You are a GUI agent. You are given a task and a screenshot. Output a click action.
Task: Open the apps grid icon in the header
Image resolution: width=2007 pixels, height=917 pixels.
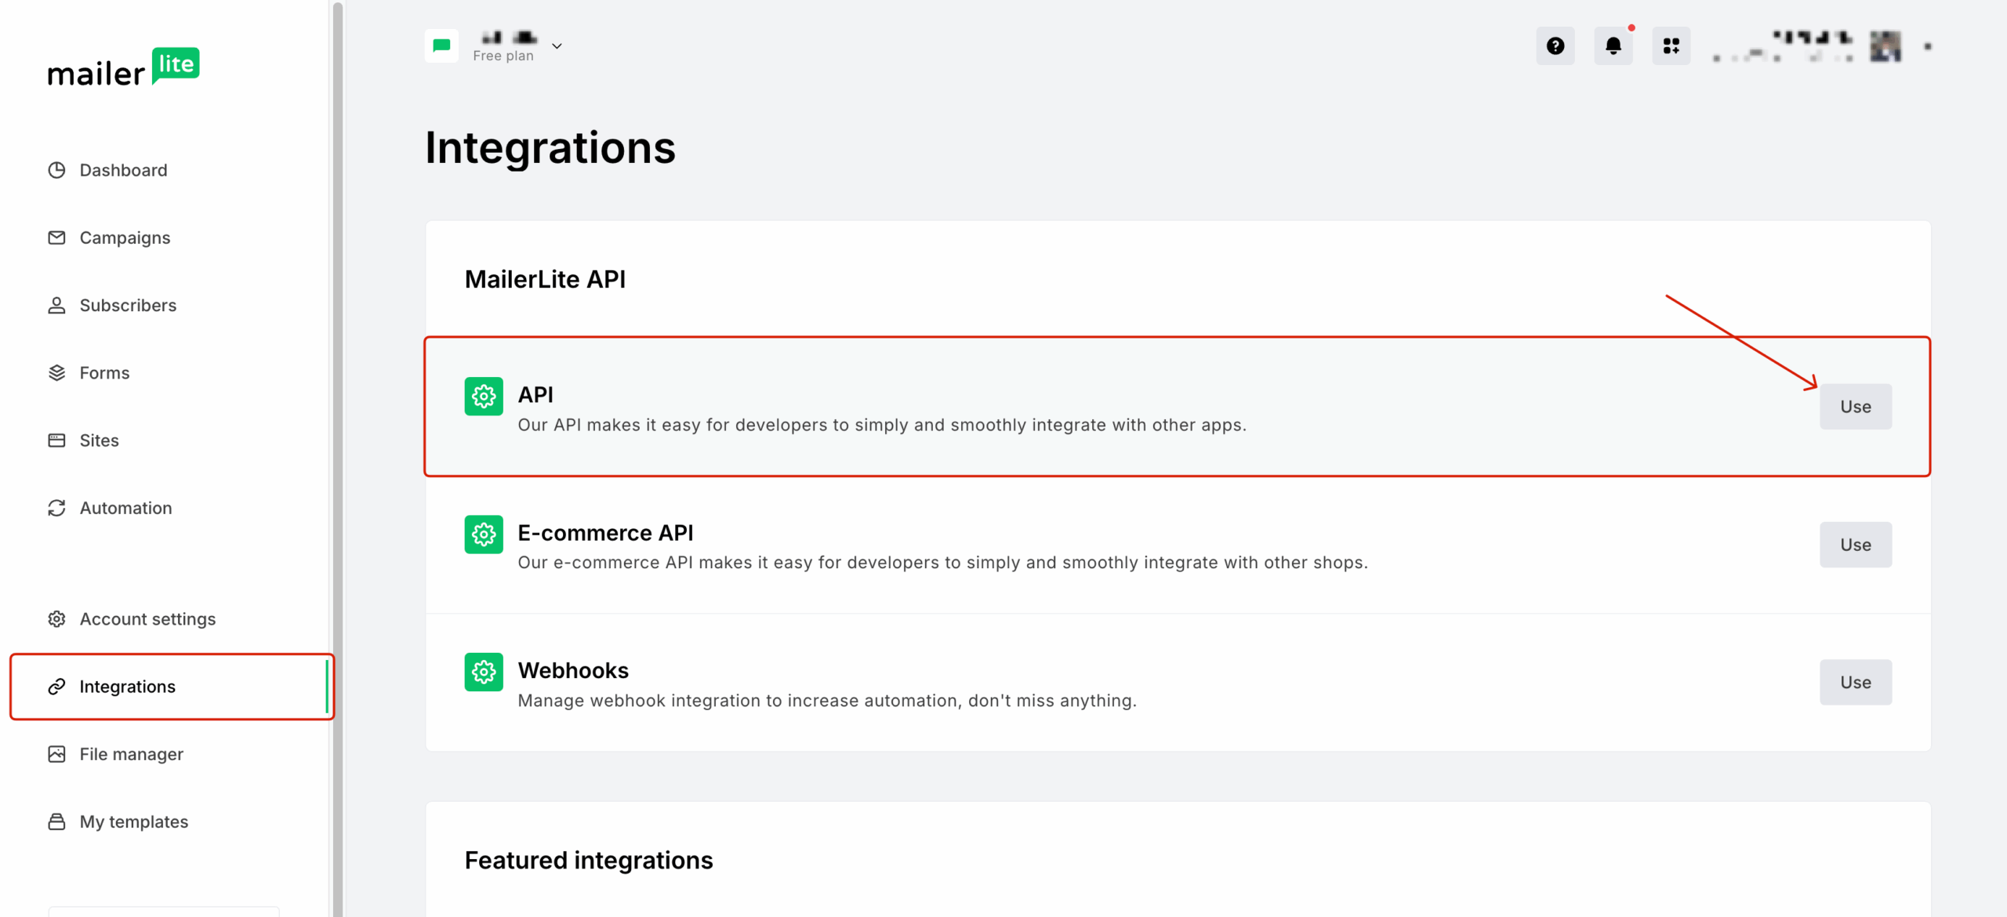click(1671, 45)
